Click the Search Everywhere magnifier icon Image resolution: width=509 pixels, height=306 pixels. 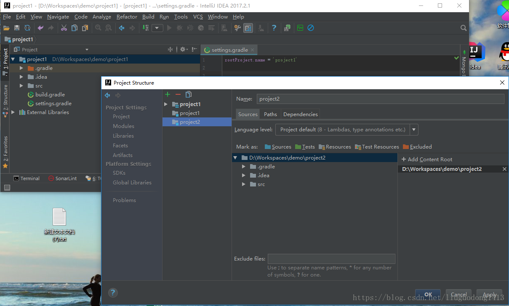(x=464, y=28)
